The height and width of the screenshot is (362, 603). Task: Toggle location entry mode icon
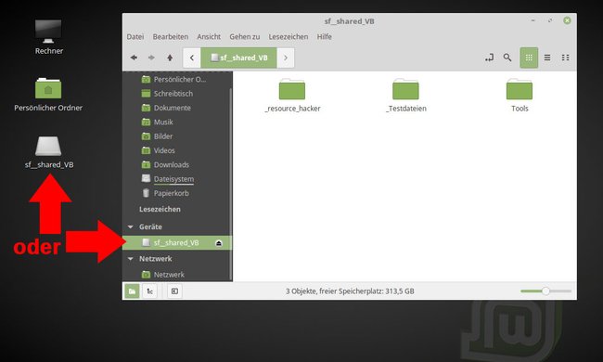[489, 58]
